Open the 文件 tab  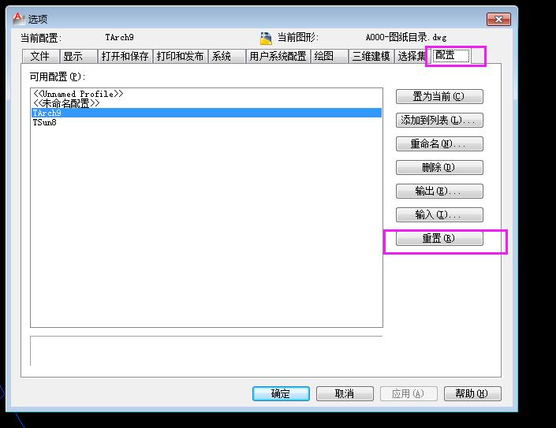[x=40, y=56]
